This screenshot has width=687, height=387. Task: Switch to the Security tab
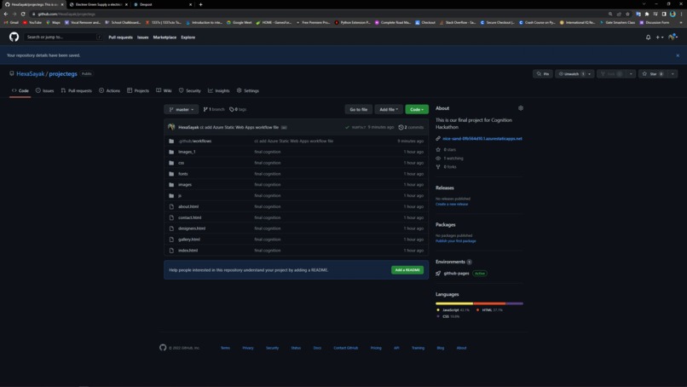[x=189, y=90]
